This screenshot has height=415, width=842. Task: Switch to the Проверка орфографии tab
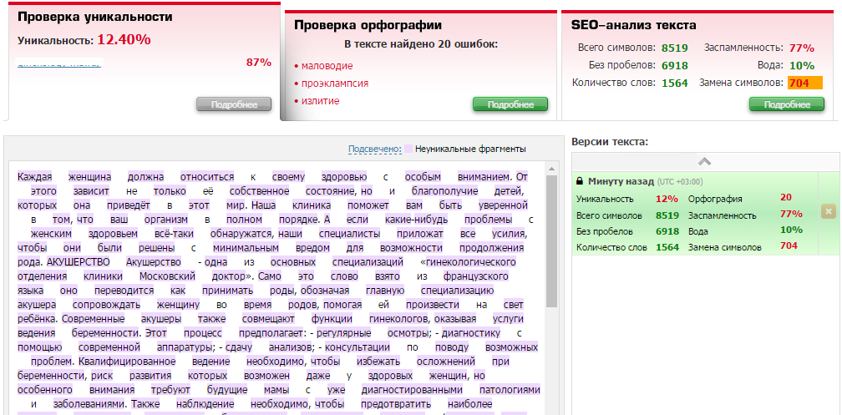tap(368, 25)
